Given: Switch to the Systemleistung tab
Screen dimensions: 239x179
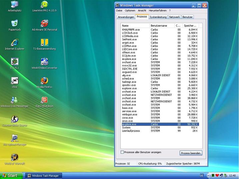Looking at the screenshot, I should [x=158, y=17].
